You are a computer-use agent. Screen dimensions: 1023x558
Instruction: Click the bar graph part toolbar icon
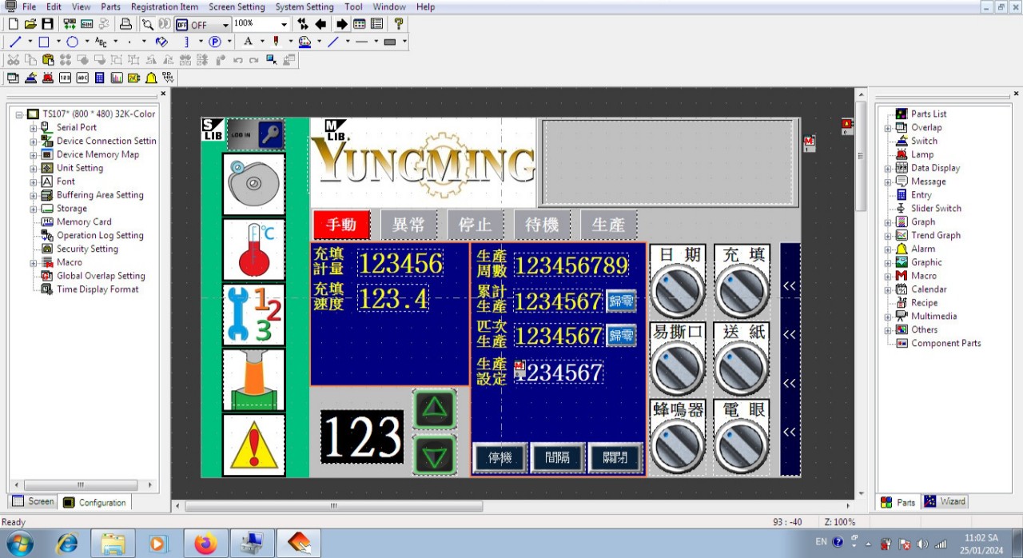(x=117, y=78)
